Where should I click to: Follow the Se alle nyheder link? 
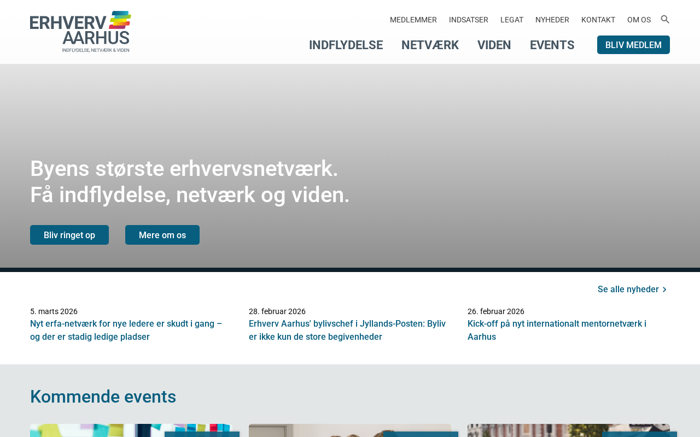pyautogui.click(x=628, y=290)
